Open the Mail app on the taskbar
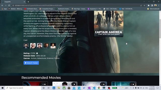This screenshot has width=161, height=90. [x=74, y=88]
